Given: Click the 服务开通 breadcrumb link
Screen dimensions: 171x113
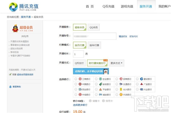Looking at the screenshot, I should pos(26,17).
